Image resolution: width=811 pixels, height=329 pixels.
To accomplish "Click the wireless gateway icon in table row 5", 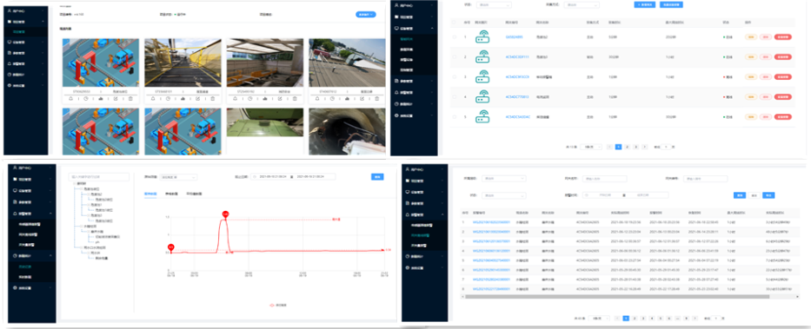I will pos(483,116).
